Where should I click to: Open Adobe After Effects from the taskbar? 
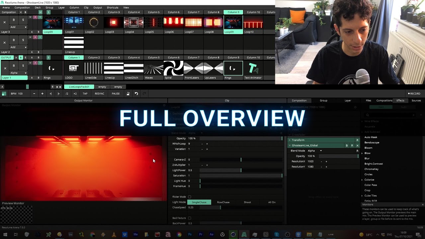(212, 234)
